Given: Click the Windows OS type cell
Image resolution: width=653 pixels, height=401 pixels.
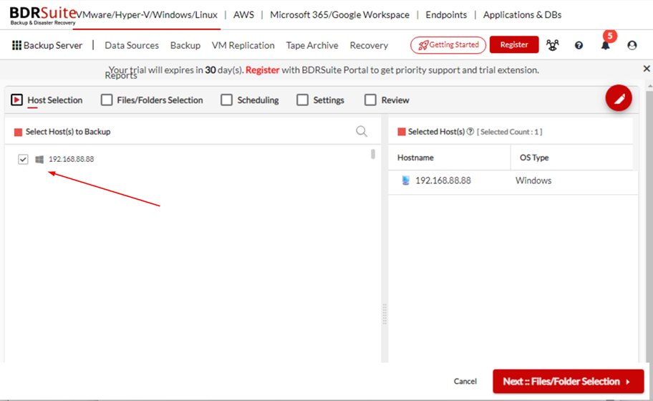Looking at the screenshot, I should tap(533, 180).
